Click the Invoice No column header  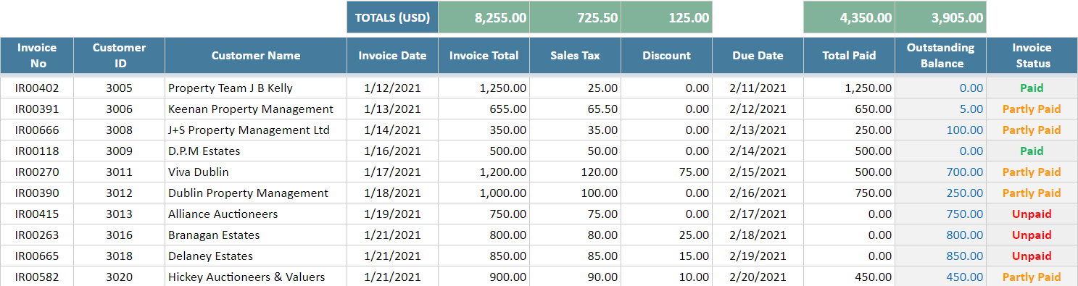point(37,56)
